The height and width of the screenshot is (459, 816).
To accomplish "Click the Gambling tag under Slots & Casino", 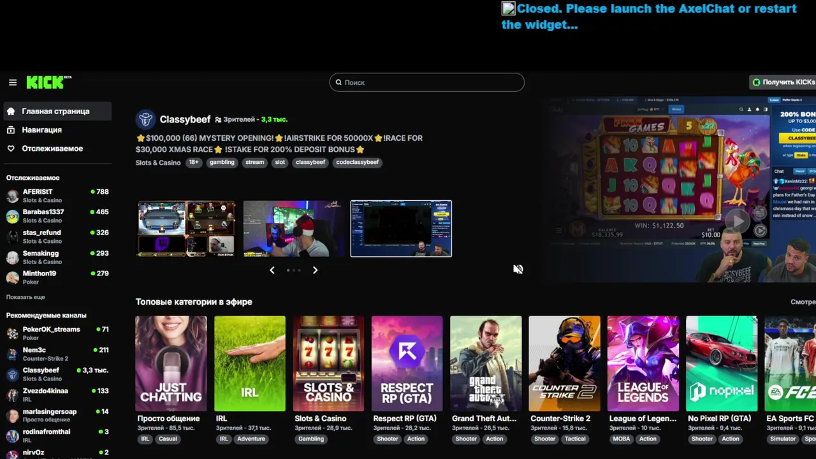I will tap(311, 439).
